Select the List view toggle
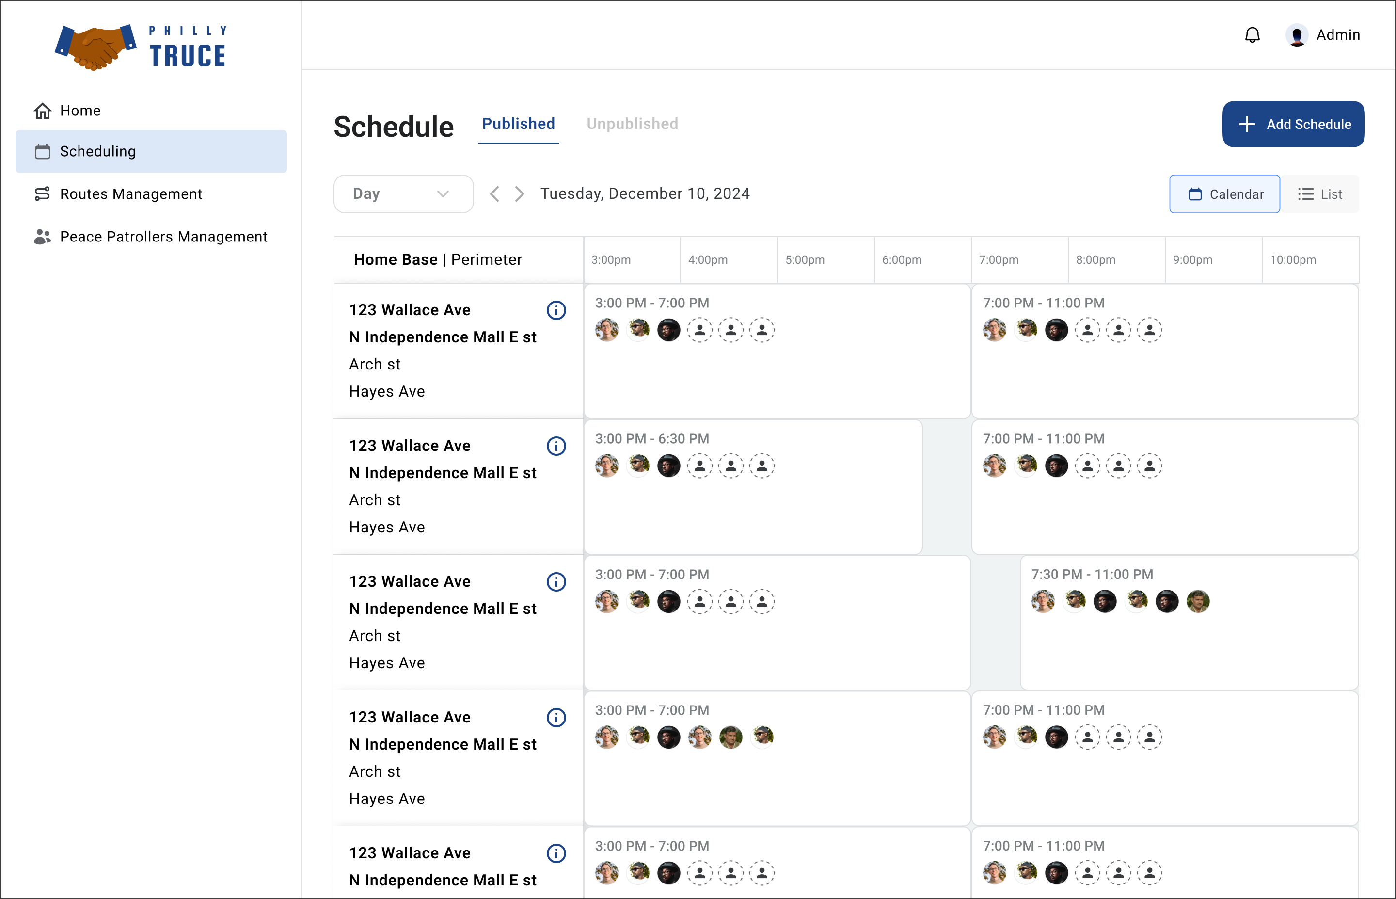The image size is (1396, 899). pyautogui.click(x=1319, y=194)
